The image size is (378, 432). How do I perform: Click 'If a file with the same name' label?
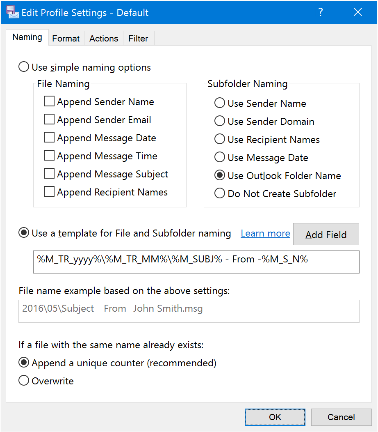[111, 345]
